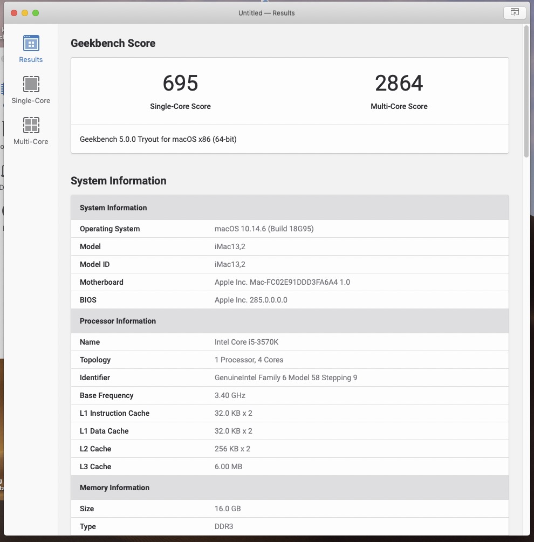Image resolution: width=534 pixels, height=542 pixels.
Task: Click the Multi-Core Score label
Action: click(399, 106)
